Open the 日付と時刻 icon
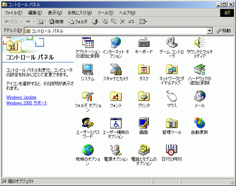236x186 pixels. (x=171, y=150)
